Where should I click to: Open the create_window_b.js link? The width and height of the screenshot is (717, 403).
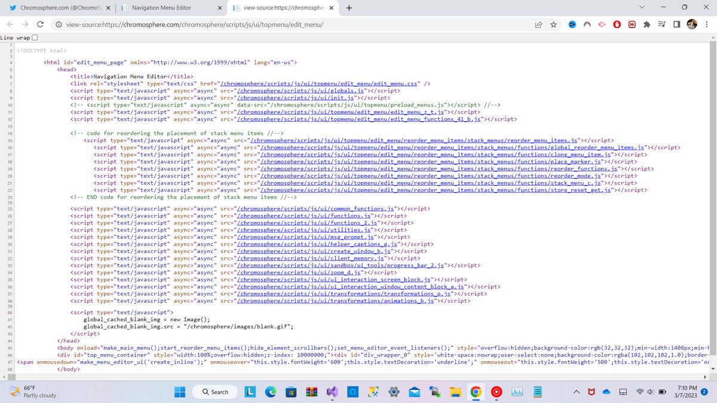(x=313, y=252)
